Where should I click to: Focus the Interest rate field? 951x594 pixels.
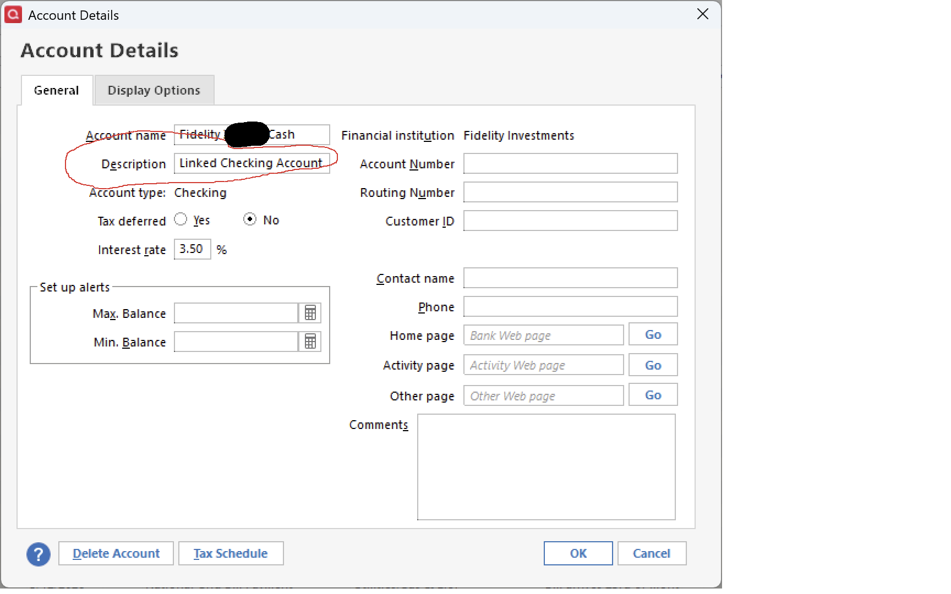pos(193,249)
